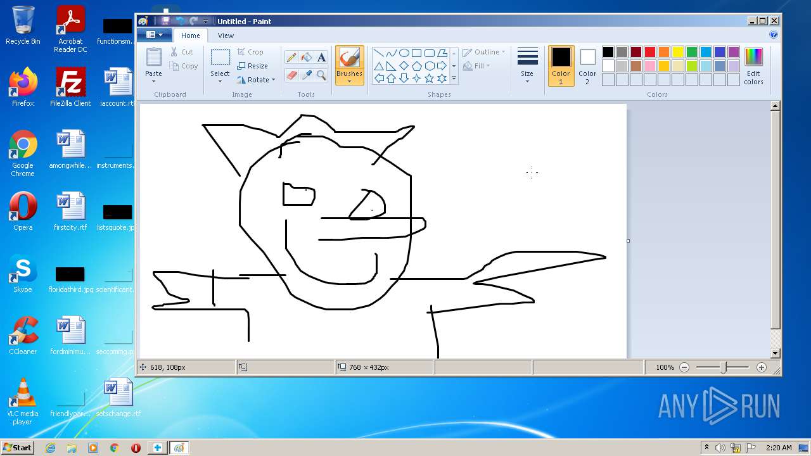
Task: Choose the Triangle shape
Action: click(x=379, y=66)
